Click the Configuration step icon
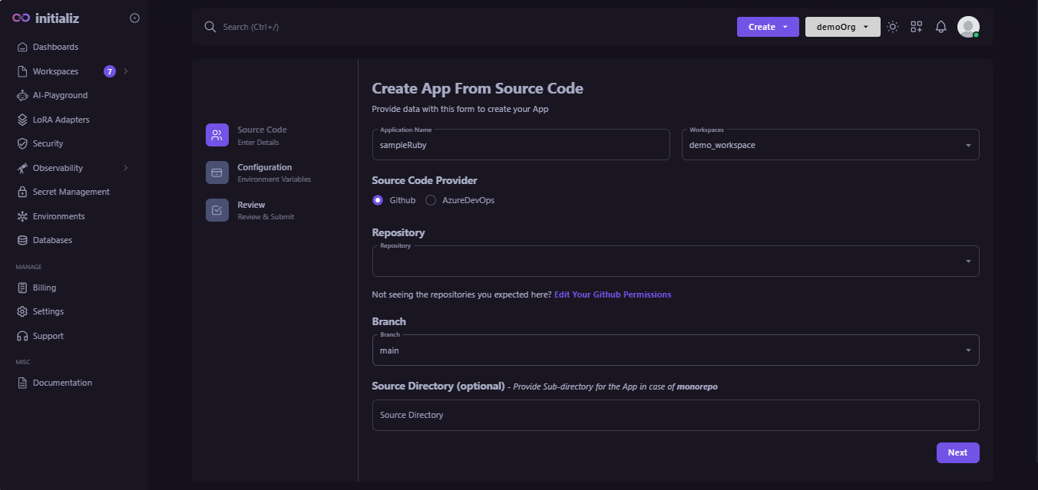 (217, 173)
